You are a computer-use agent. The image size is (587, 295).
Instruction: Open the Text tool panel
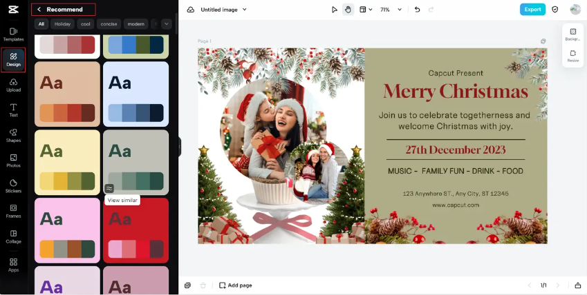(13, 110)
